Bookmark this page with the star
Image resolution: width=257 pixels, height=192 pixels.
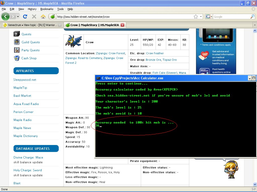(x=196, y=16)
